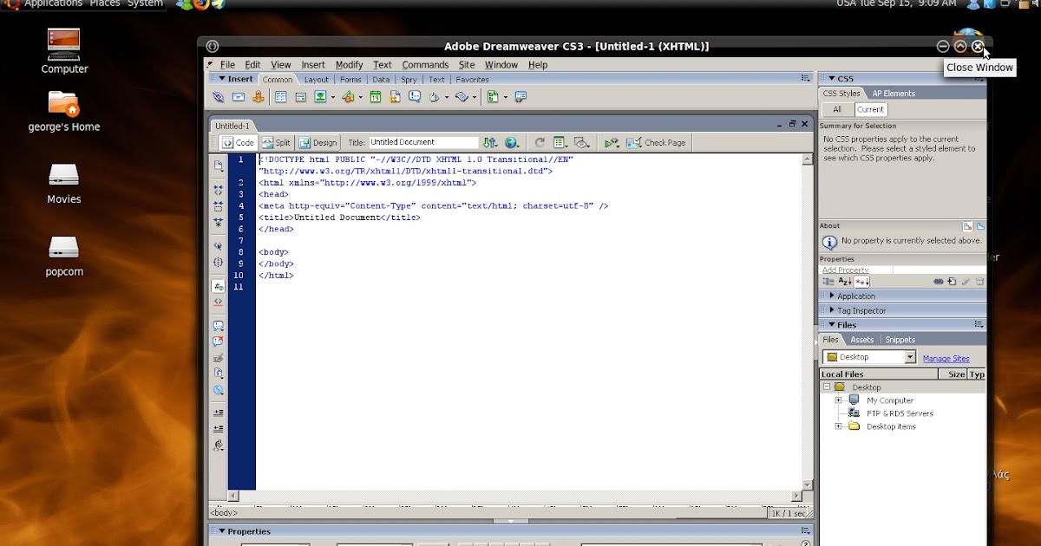Switch to the Layout tab in Insert bar
The image size is (1041, 546).
tap(317, 80)
